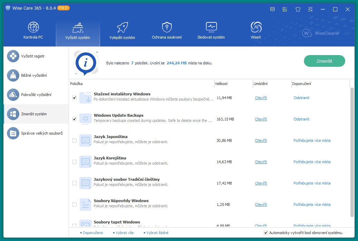
Task: Click Otevřít for Soubory Nápovědy Windows
Action: point(261,205)
